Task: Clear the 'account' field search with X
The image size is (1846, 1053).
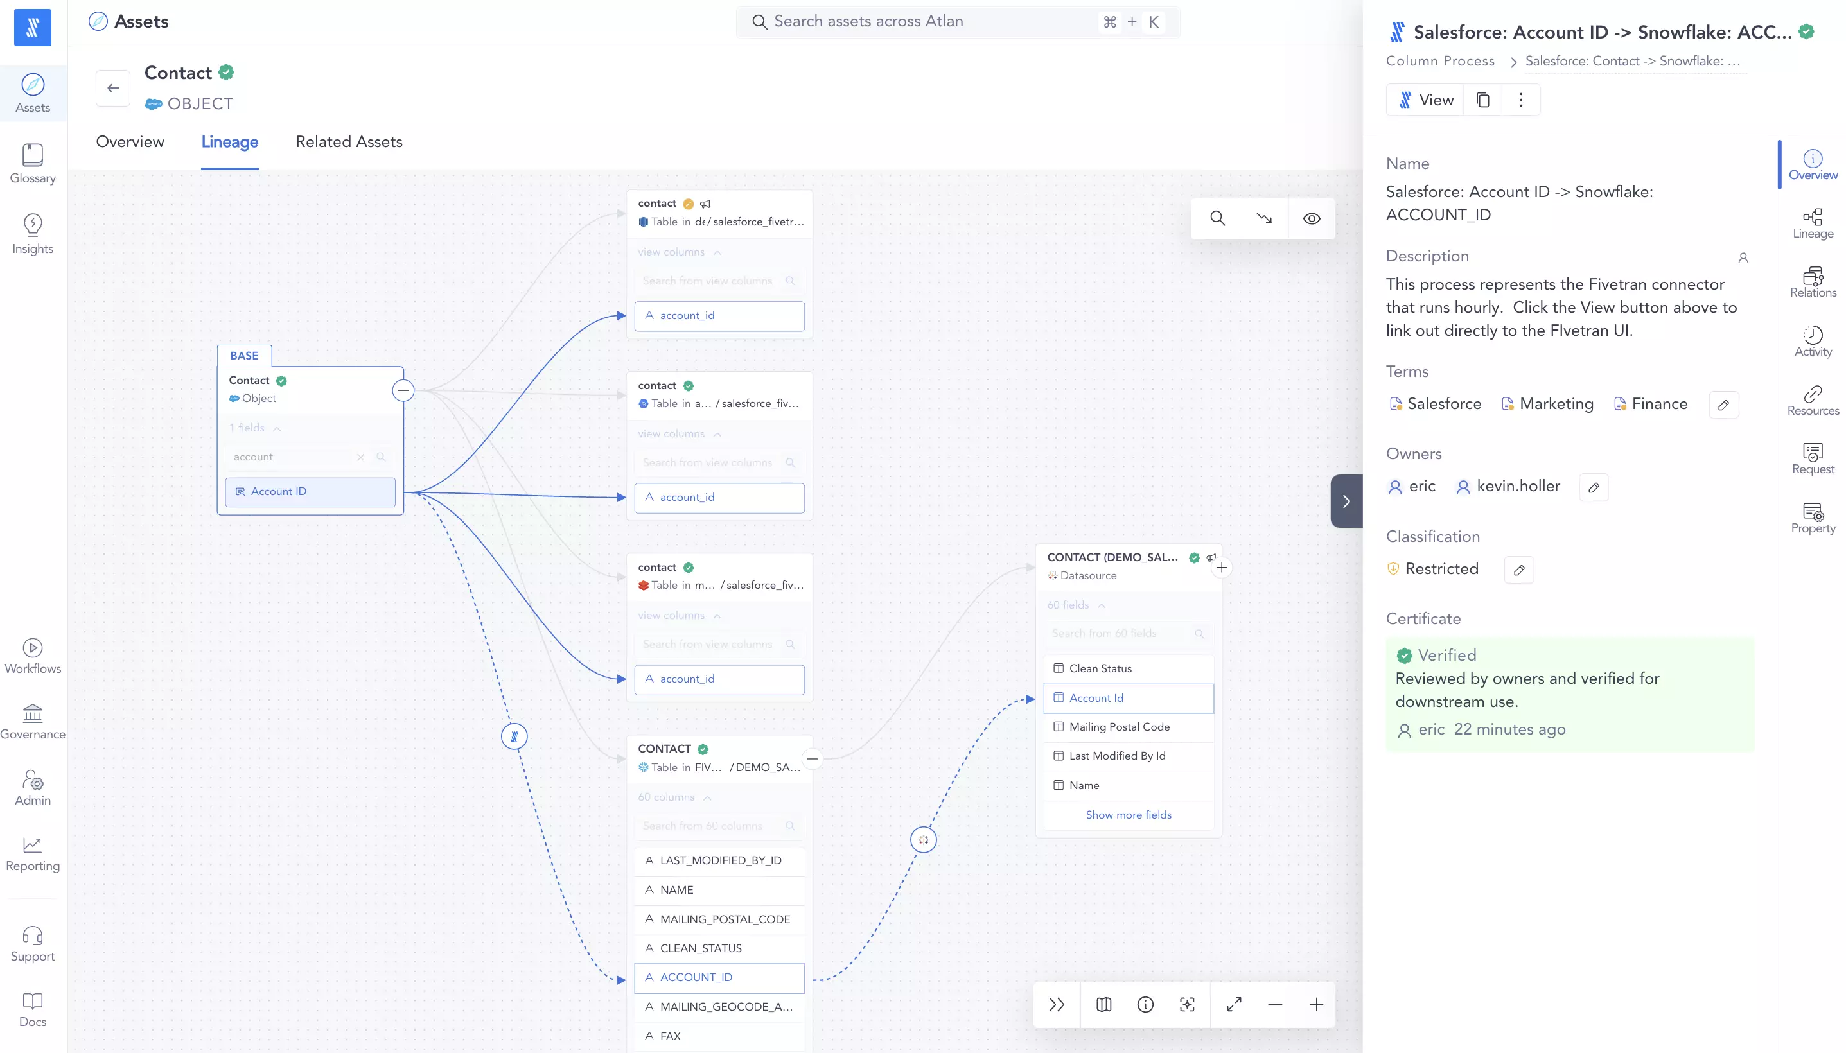Action: [360, 457]
